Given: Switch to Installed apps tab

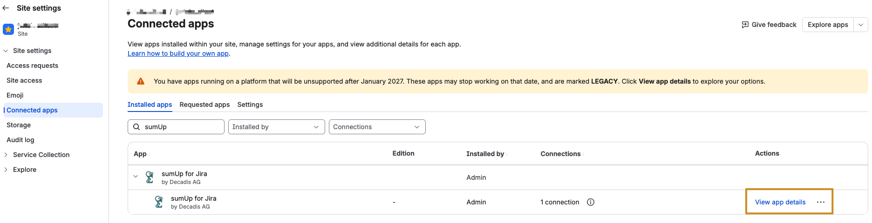Looking at the screenshot, I should click(x=150, y=105).
